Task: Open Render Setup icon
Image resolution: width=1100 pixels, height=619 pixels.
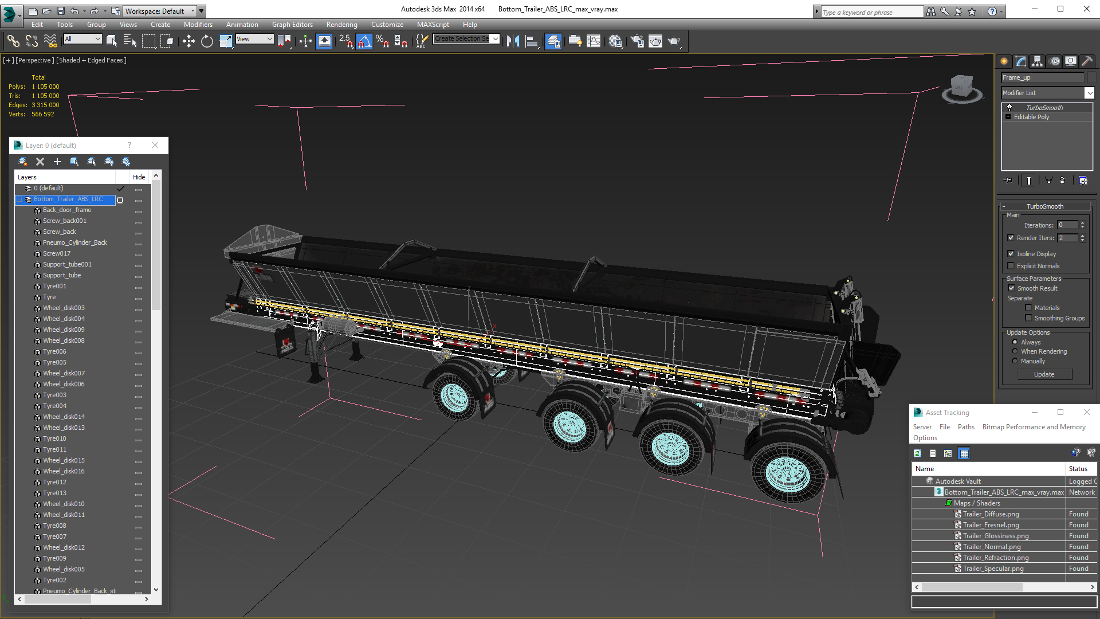Action: [637, 41]
